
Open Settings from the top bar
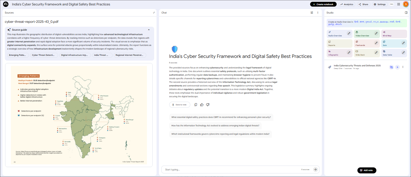point(379,4)
